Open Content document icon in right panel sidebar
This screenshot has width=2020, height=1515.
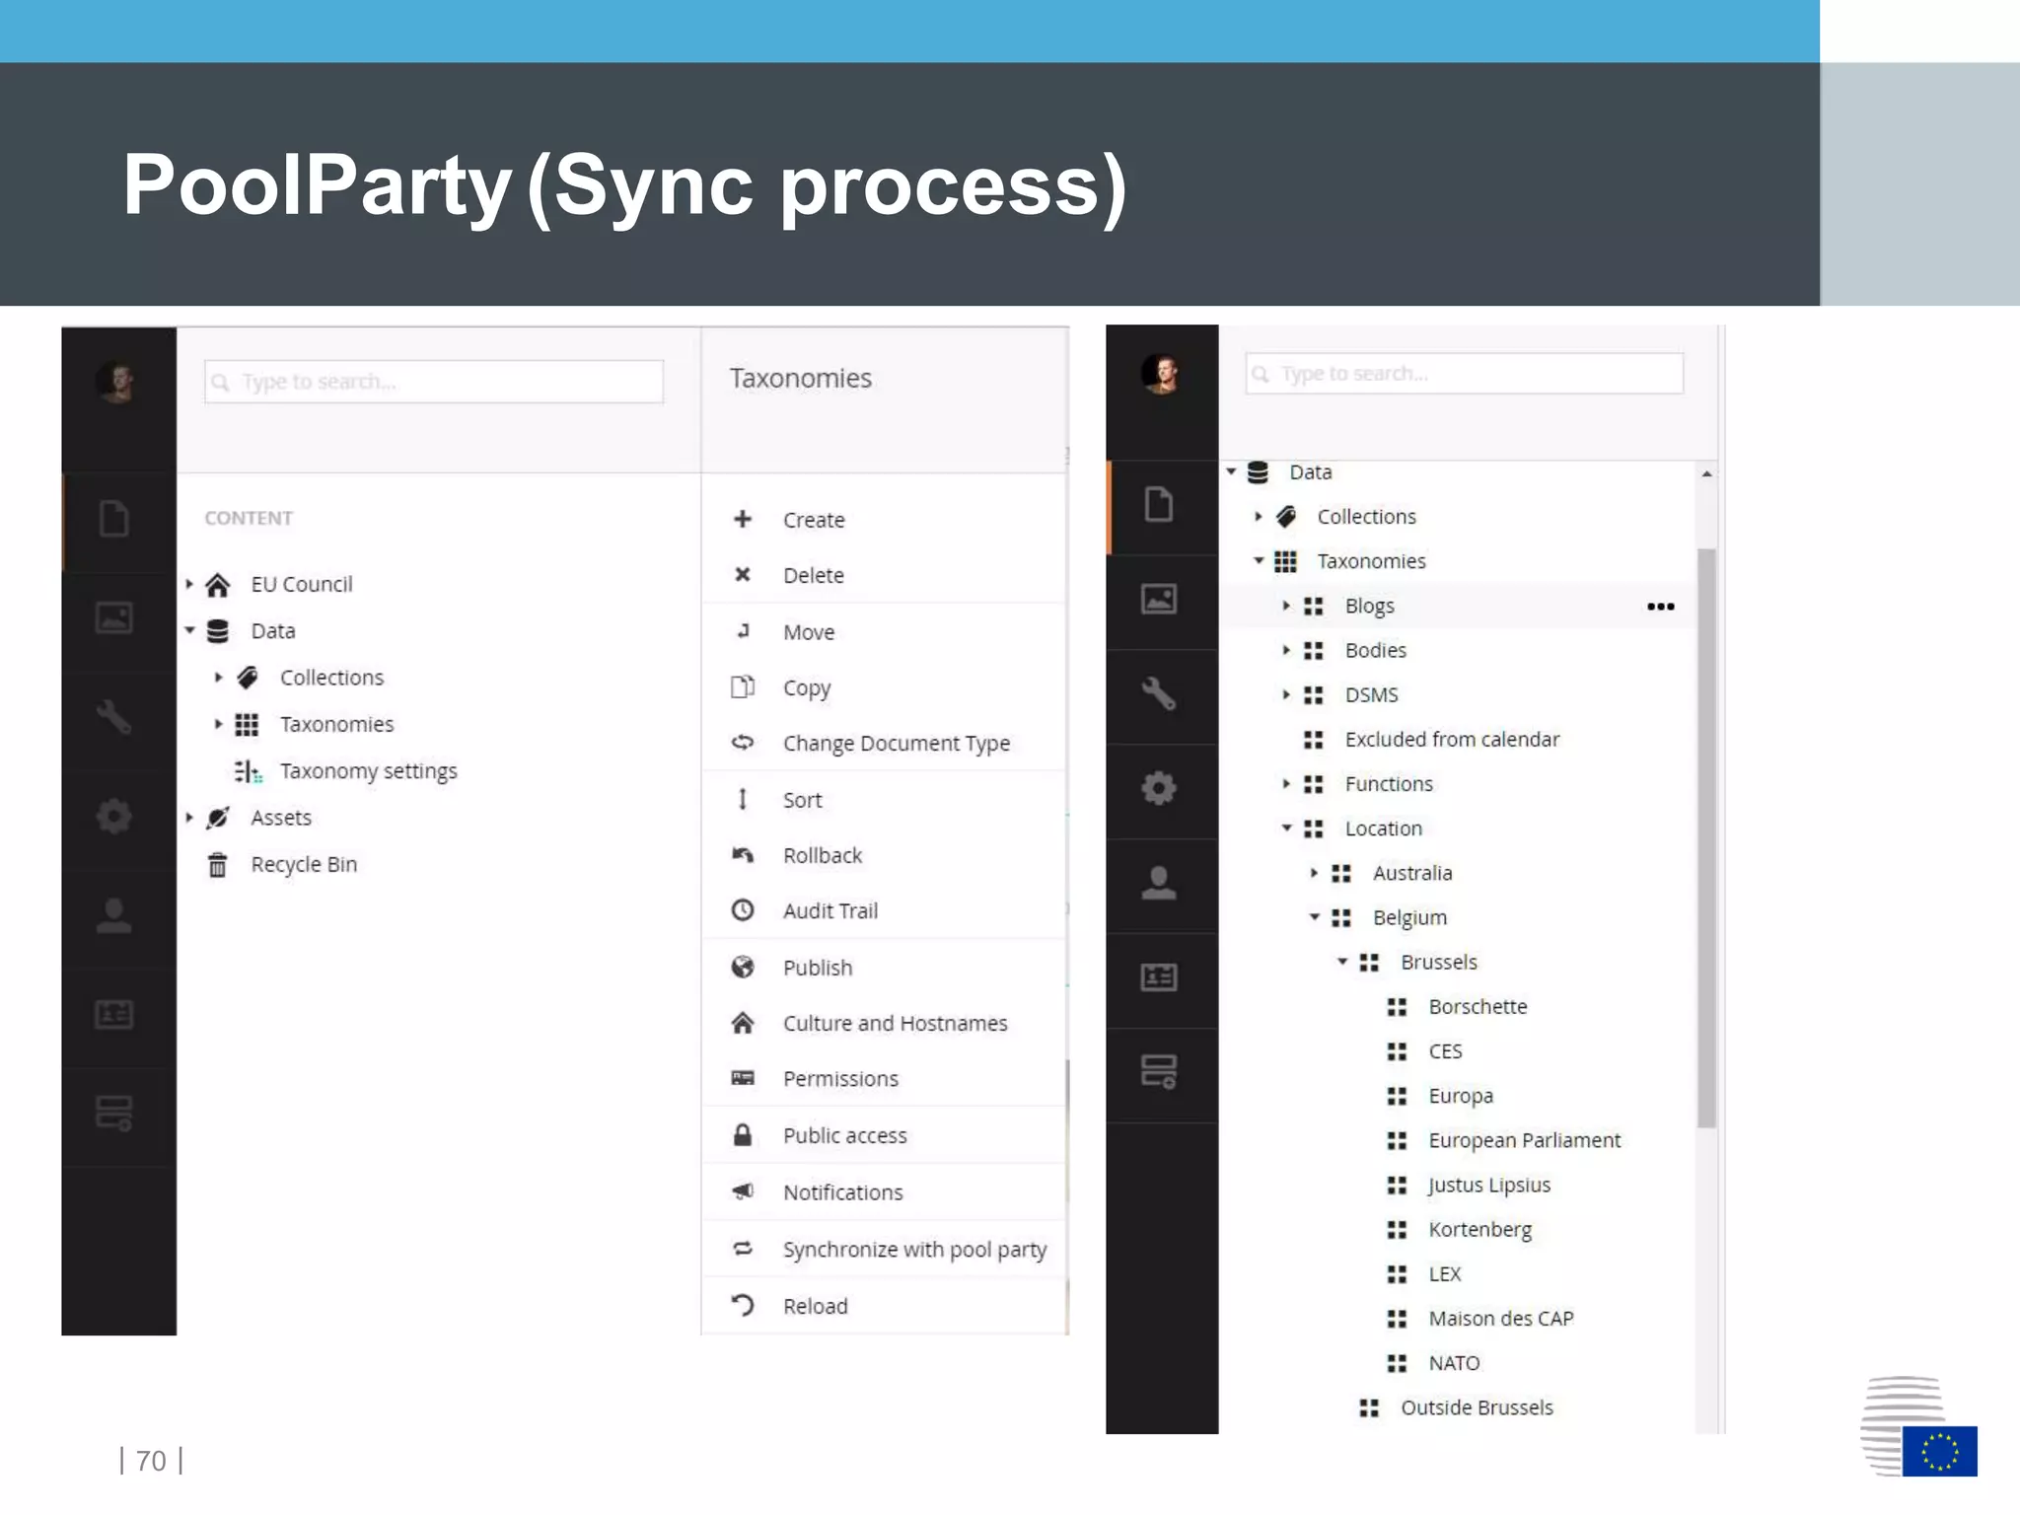tap(1159, 504)
